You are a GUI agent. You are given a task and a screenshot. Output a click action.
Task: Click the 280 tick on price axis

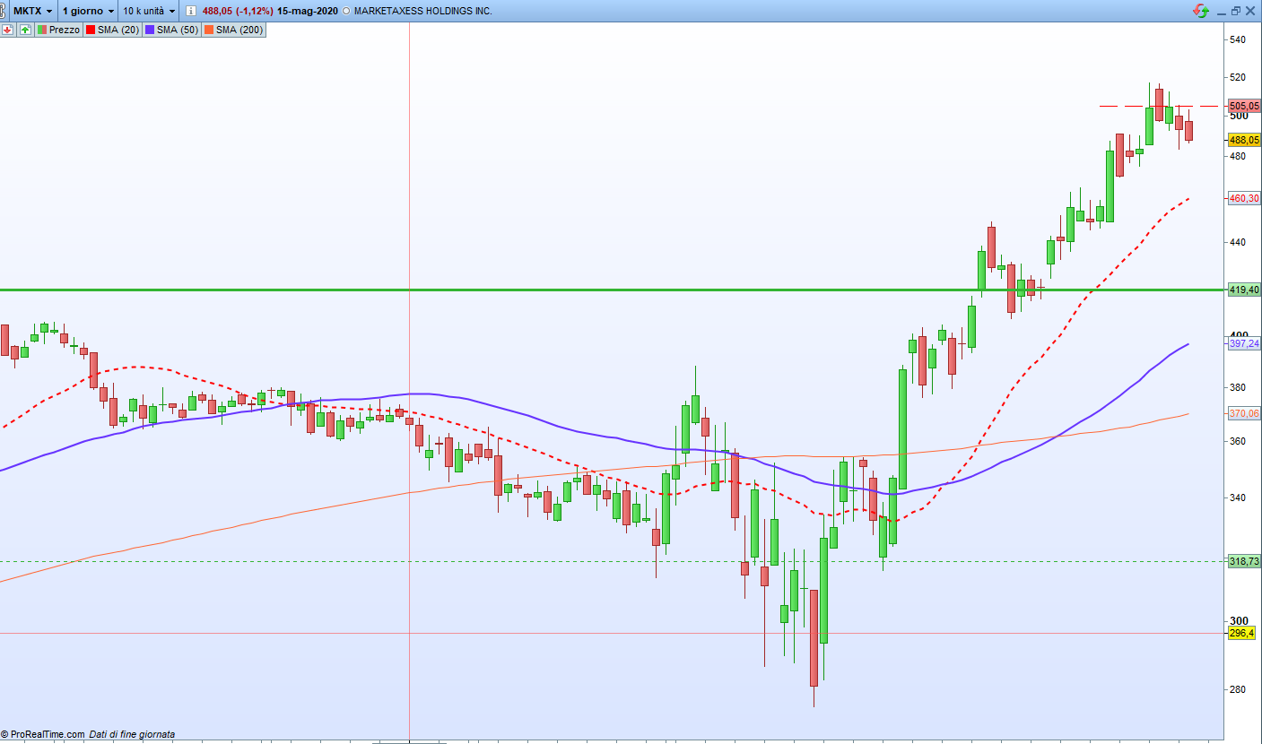coord(1239,690)
